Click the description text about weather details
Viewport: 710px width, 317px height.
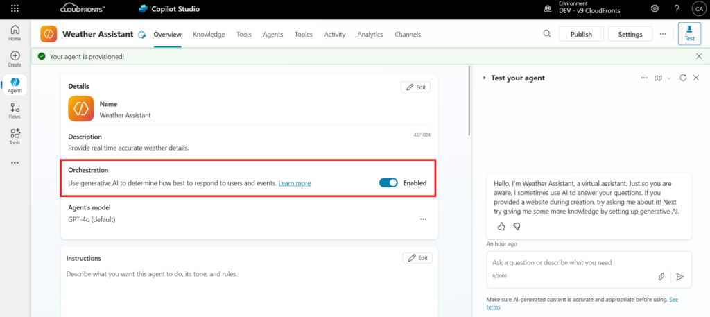pos(128,148)
